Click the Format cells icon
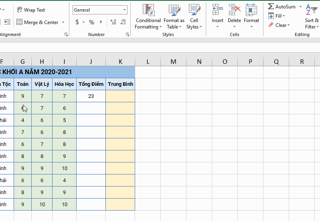This screenshot has height=221, width=320. [251, 10]
